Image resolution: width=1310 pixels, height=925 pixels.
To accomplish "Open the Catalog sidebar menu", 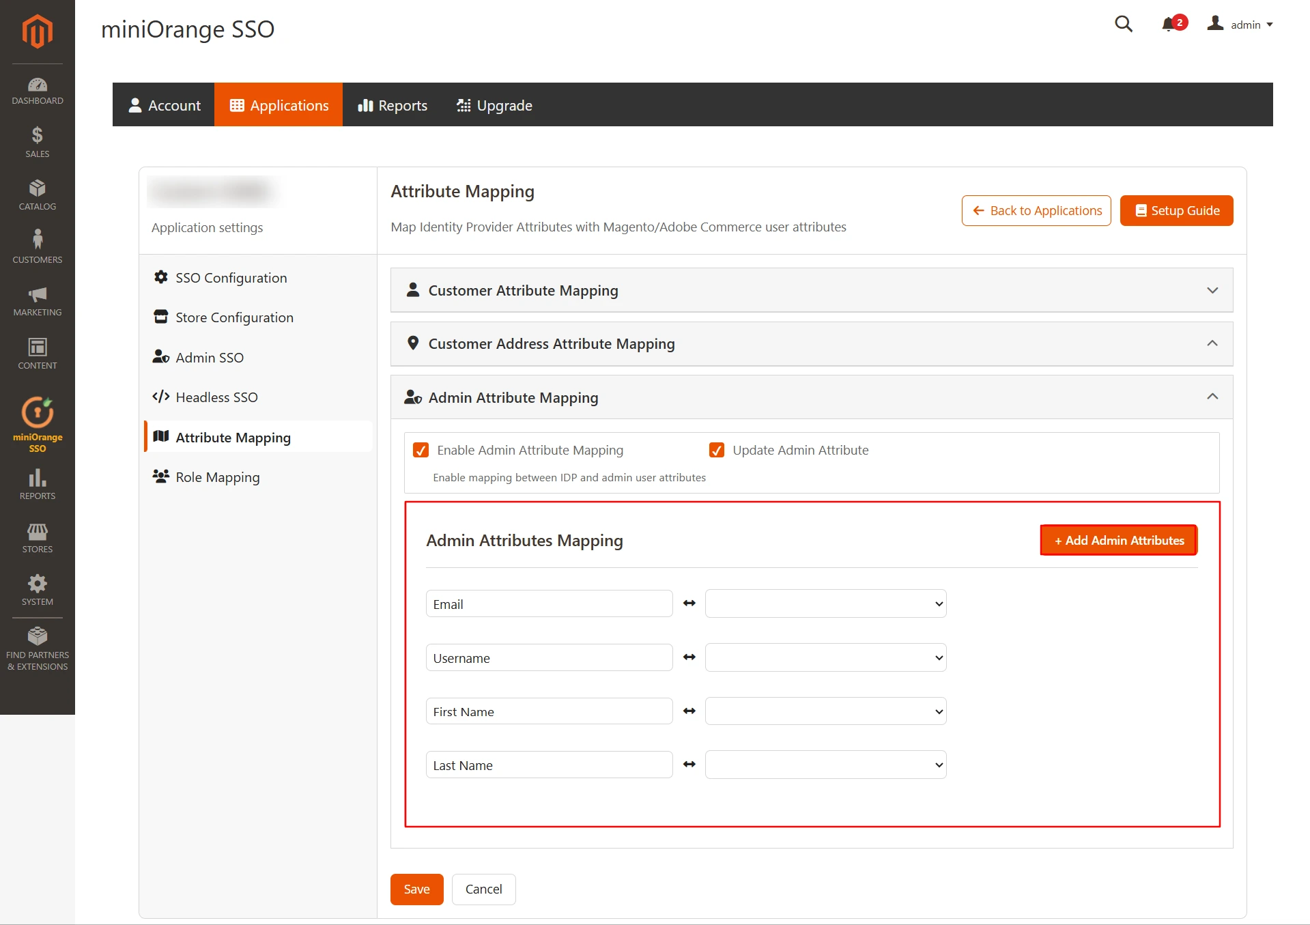I will pyautogui.click(x=38, y=195).
